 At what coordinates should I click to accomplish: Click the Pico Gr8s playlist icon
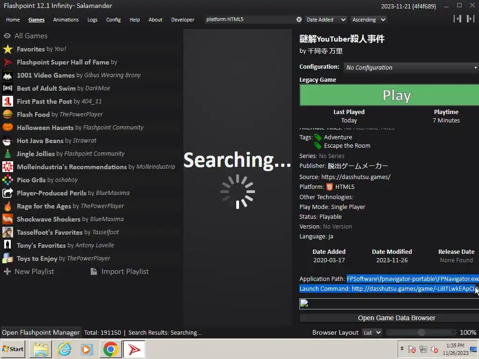click(7, 180)
